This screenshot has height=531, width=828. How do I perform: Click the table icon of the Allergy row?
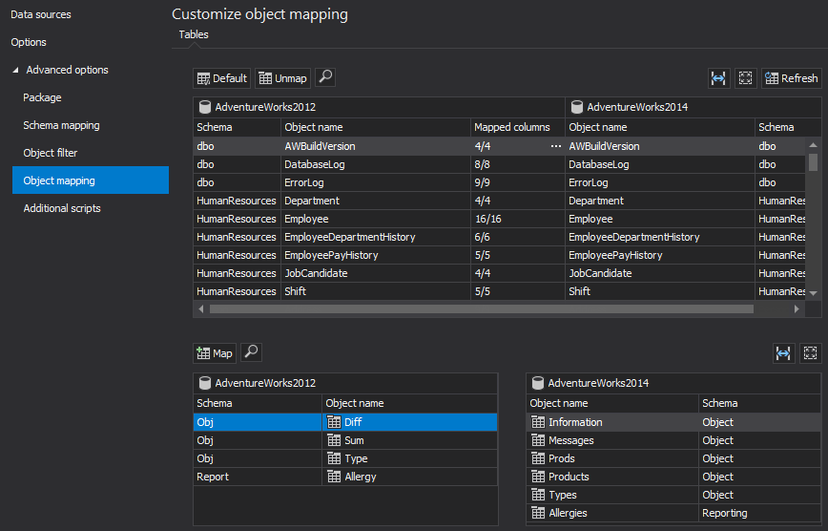pyautogui.click(x=334, y=477)
